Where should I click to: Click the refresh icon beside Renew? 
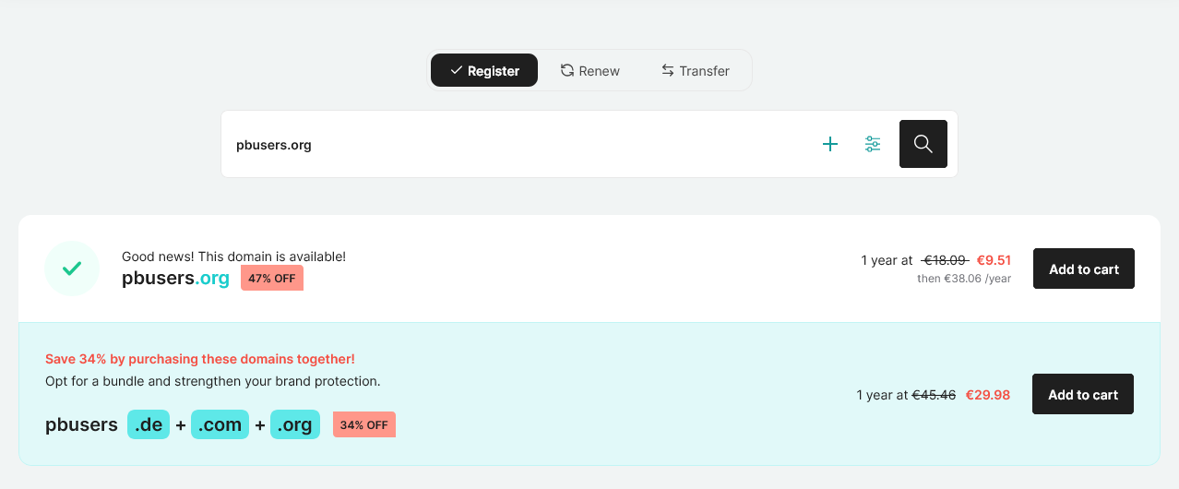point(567,70)
